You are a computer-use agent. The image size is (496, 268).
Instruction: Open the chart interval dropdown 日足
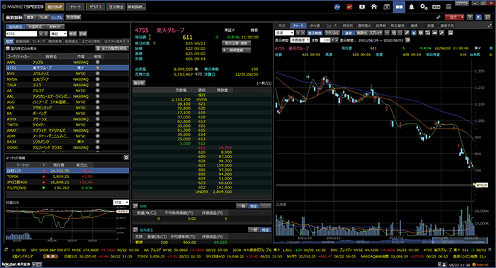(x=284, y=33)
